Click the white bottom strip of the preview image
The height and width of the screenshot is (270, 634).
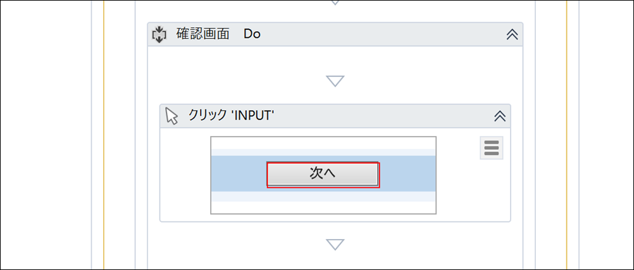(x=323, y=207)
